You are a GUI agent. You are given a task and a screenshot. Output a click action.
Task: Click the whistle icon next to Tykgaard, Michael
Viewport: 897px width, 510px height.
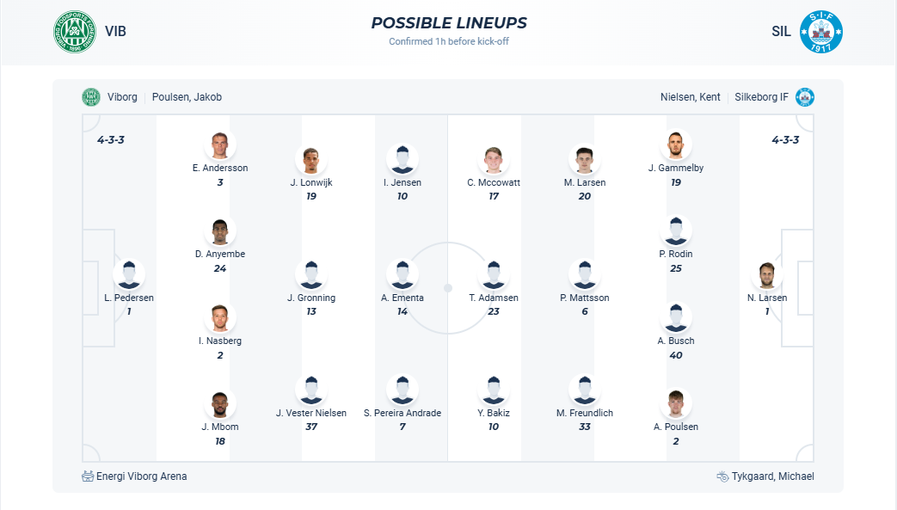click(720, 476)
